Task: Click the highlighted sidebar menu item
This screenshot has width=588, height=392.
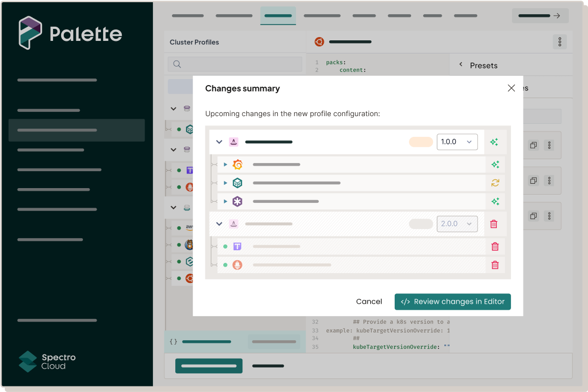Action: click(76, 130)
